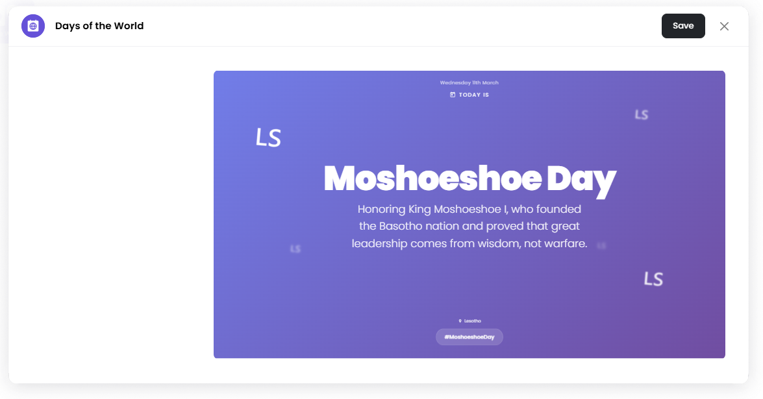Click the Wednesday 11th March date text
This screenshot has height=399, width=763.
point(469,83)
